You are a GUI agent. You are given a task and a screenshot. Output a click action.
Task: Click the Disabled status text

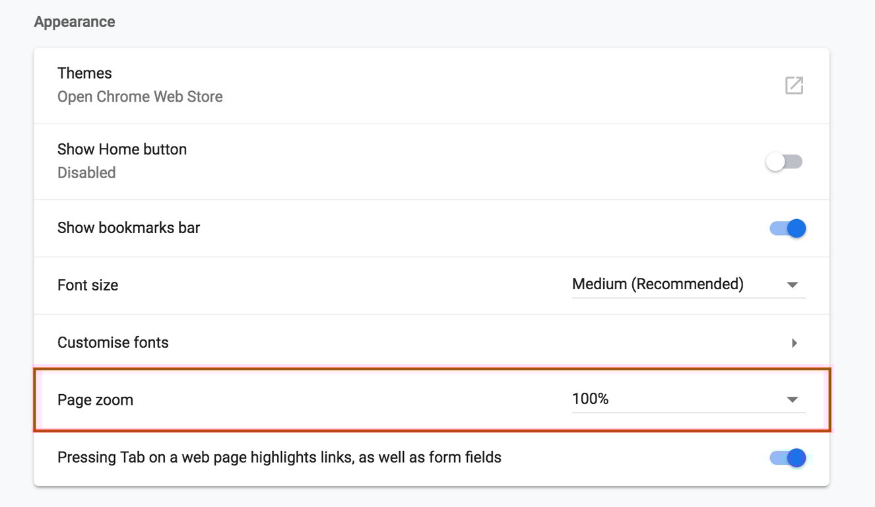pyautogui.click(x=86, y=173)
